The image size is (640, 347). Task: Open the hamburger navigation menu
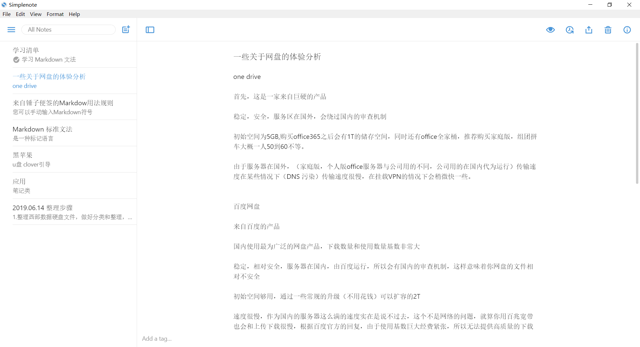(x=11, y=30)
